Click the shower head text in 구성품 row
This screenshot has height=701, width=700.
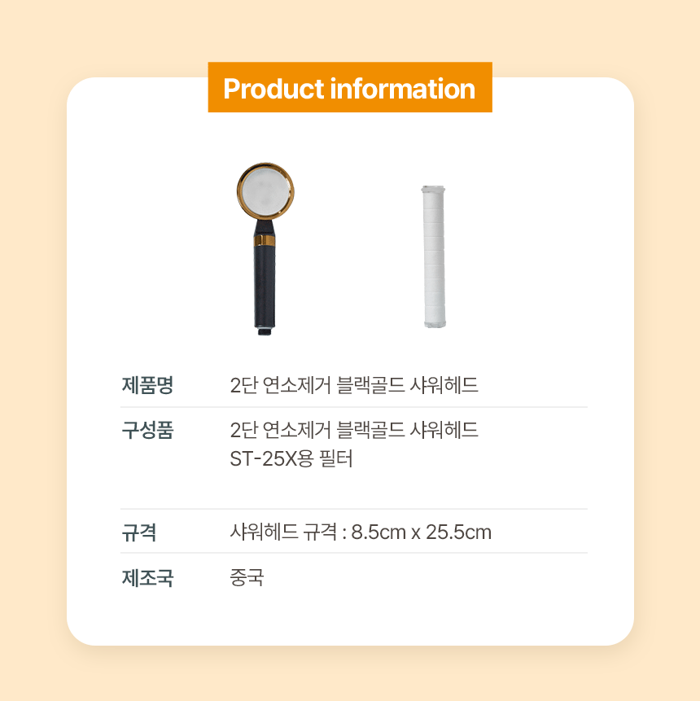click(x=354, y=430)
